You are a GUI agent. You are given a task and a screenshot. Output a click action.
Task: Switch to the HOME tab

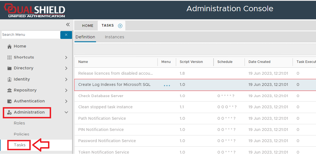88,26
